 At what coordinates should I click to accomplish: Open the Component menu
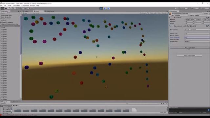(25, 6)
